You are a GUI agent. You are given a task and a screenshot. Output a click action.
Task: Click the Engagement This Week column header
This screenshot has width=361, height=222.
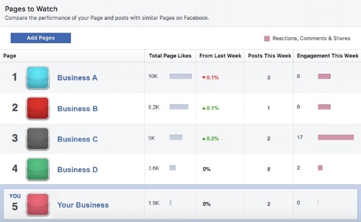click(x=328, y=56)
